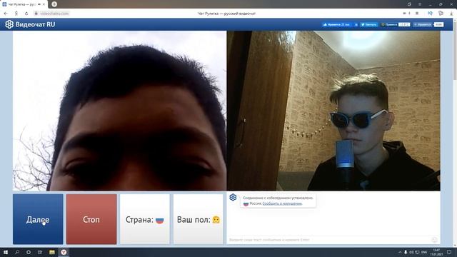Open the browser hamburger menu
This screenshot has height=257, width=457.
click(420, 4)
